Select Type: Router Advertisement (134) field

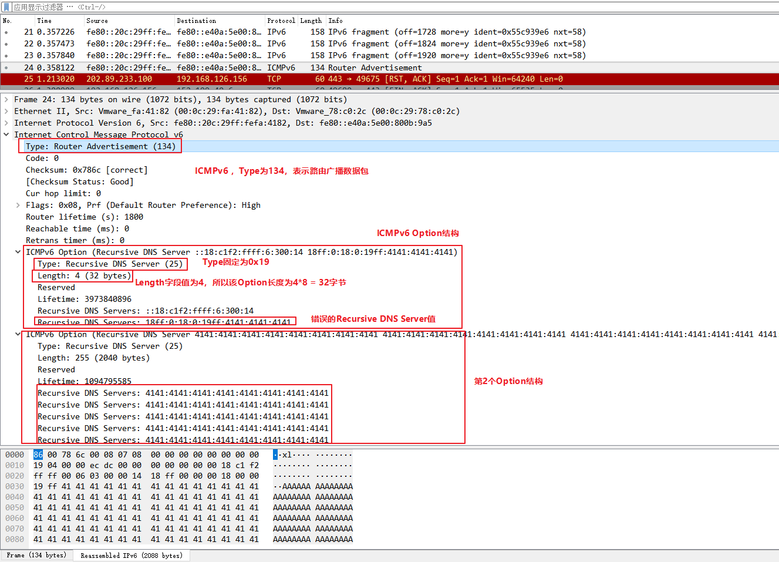100,146
